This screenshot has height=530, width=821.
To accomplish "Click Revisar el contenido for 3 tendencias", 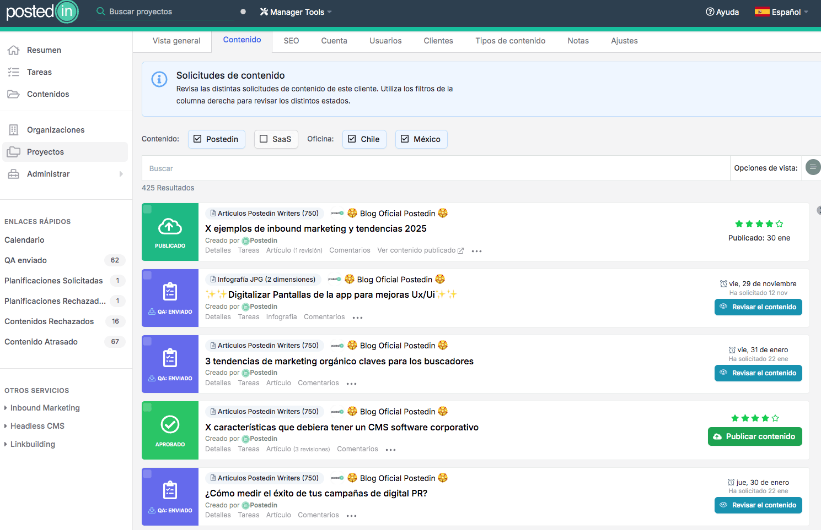I will [758, 373].
